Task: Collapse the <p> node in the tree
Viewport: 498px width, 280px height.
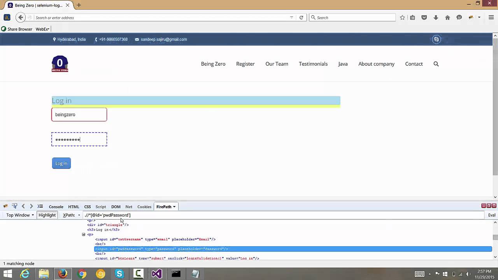Action: [x=83, y=234]
